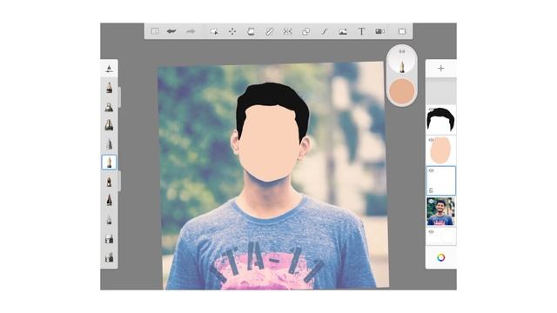This screenshot has width=557, height=313.
Task: Import an image using the picture icon
Action: pos(343,31)
